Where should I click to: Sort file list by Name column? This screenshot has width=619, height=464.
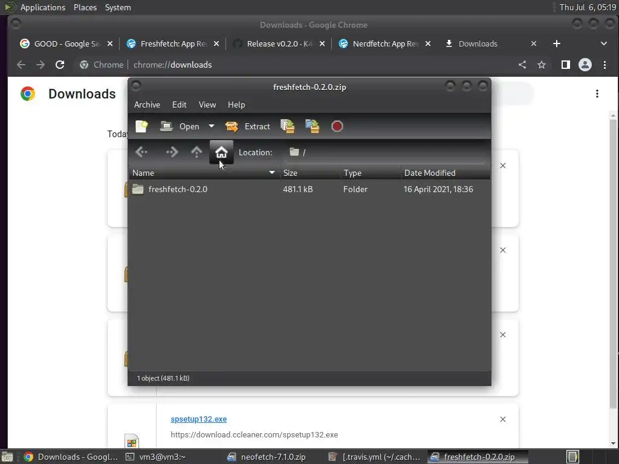point(204,173)
